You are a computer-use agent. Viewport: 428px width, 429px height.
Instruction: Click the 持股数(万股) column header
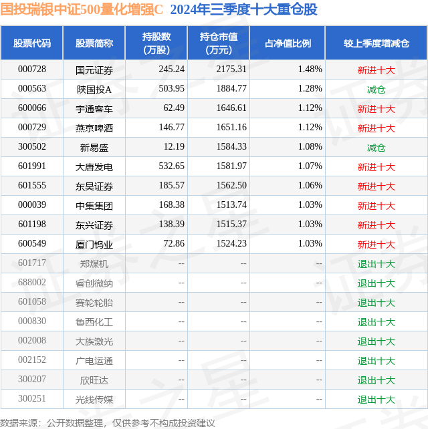[156, 43]
